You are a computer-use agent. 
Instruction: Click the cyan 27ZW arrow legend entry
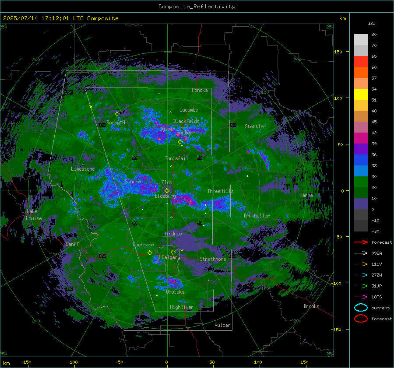[x=361, y=275]
